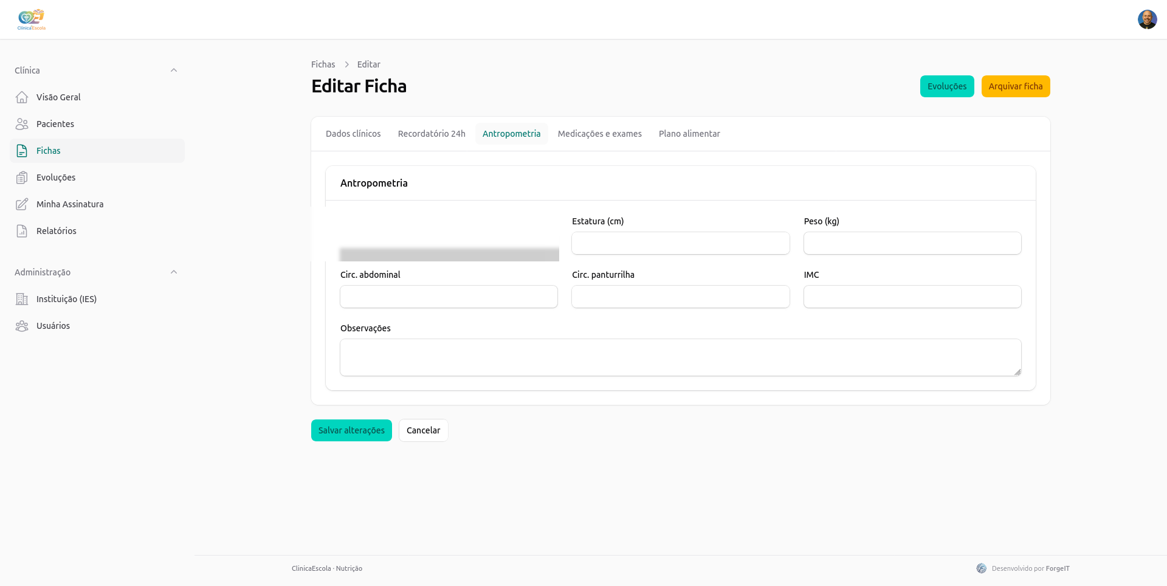Open Relatórios in sidebar

point(97,231)
